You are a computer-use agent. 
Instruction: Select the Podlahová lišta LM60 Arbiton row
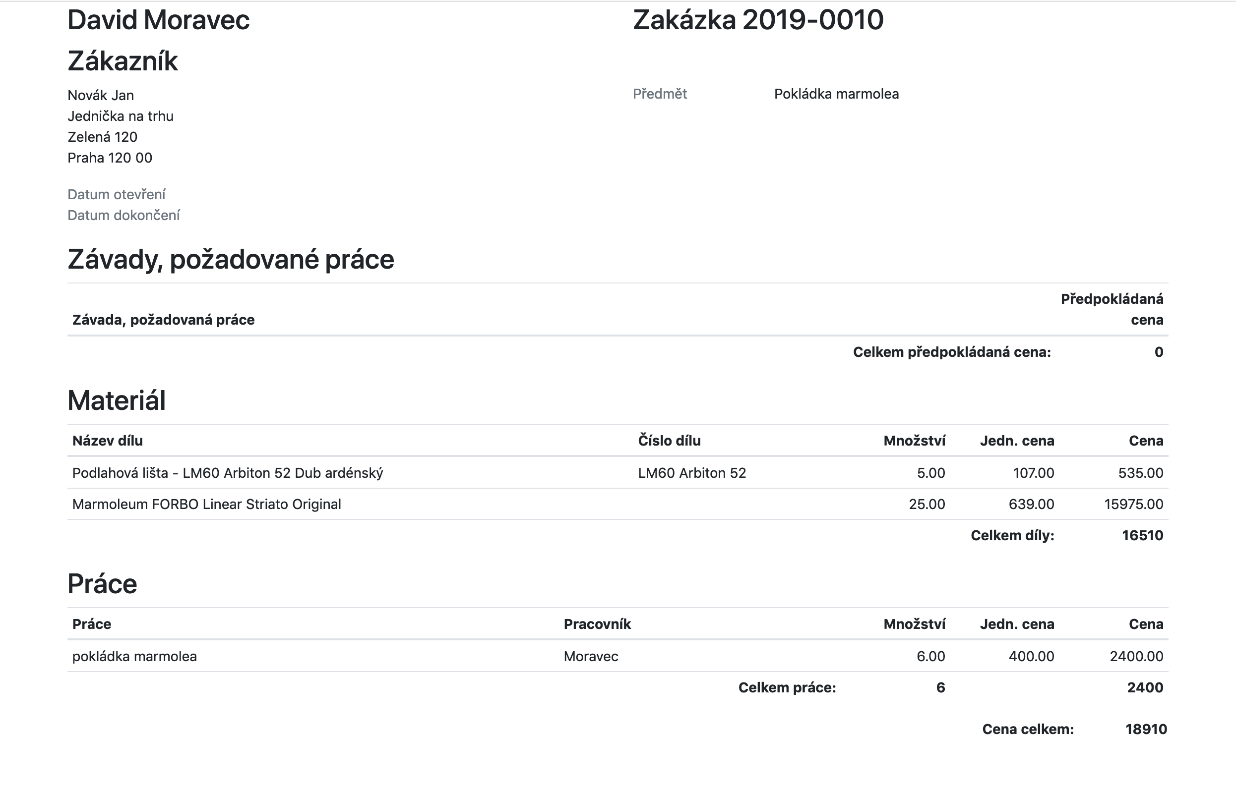click(228, 473)
